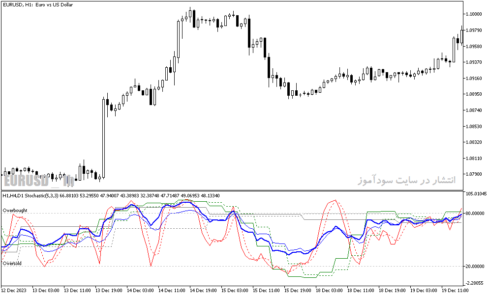The image size is (489, 296).
Task: Click the 1.08950 price scale label
Action: [x=474, y=94]
